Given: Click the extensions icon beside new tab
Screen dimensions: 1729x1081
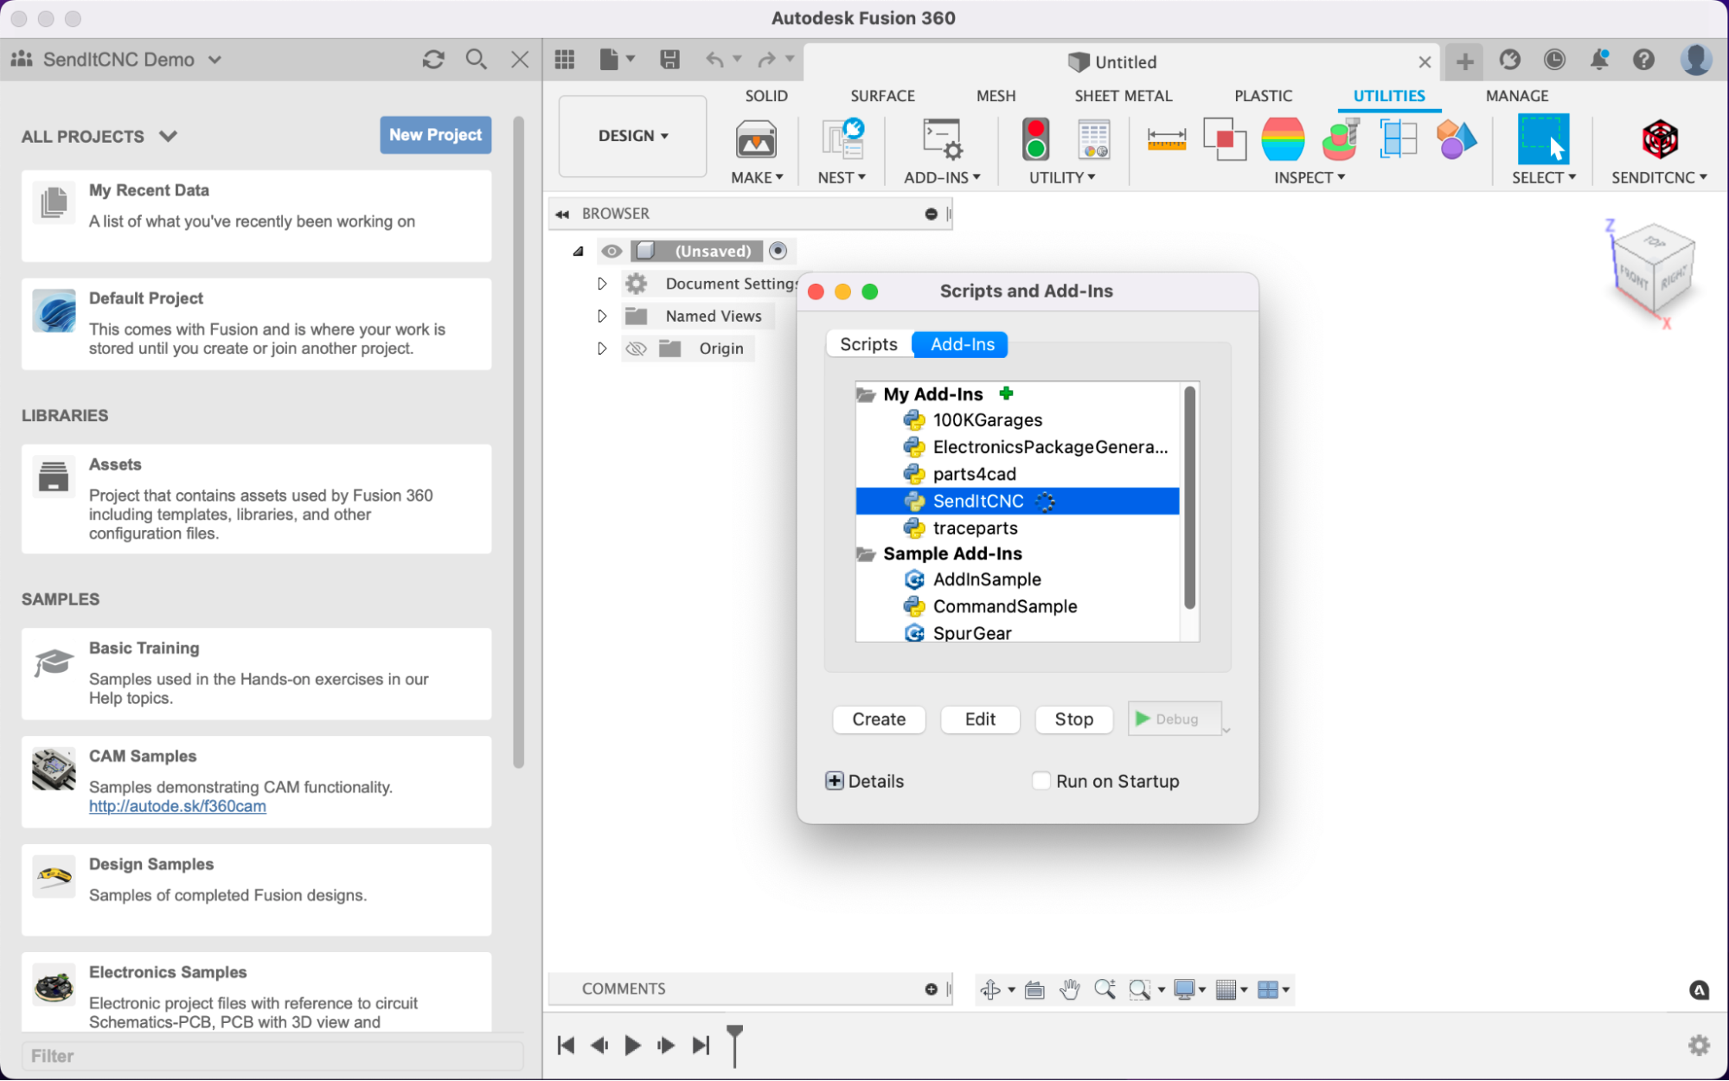Looking at the screenshot, I should coord(1509,60).
